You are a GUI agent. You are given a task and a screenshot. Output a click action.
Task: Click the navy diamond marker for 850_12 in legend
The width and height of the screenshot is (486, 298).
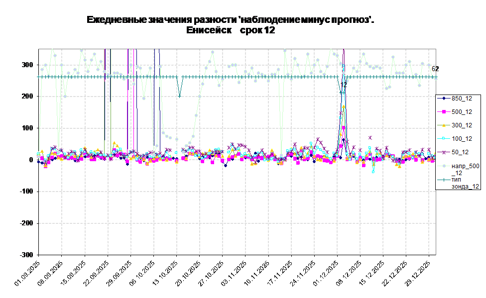coord(444,98)
